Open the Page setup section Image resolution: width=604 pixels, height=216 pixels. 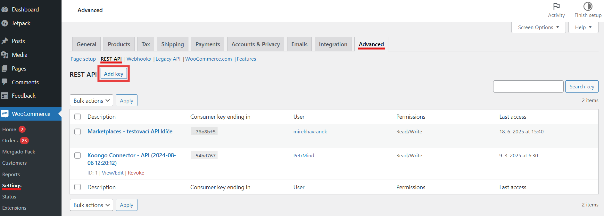coord(83,59)
